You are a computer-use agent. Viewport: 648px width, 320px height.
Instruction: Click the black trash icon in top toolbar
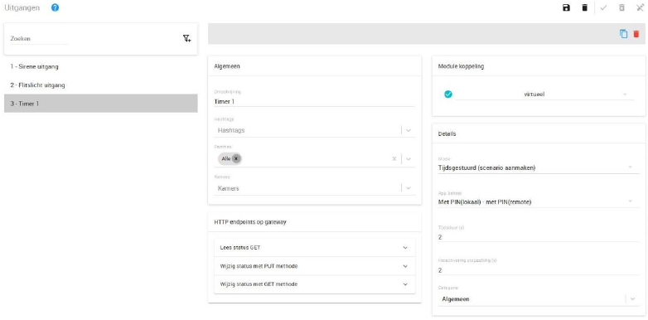click(584, 7)
